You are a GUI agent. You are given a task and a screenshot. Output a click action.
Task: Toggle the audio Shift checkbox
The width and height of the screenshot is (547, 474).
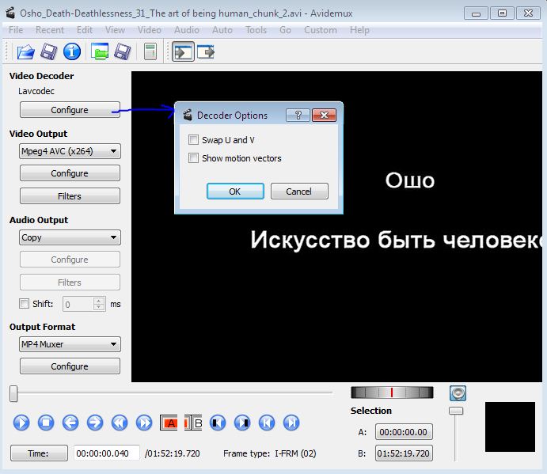click(24, 303)
